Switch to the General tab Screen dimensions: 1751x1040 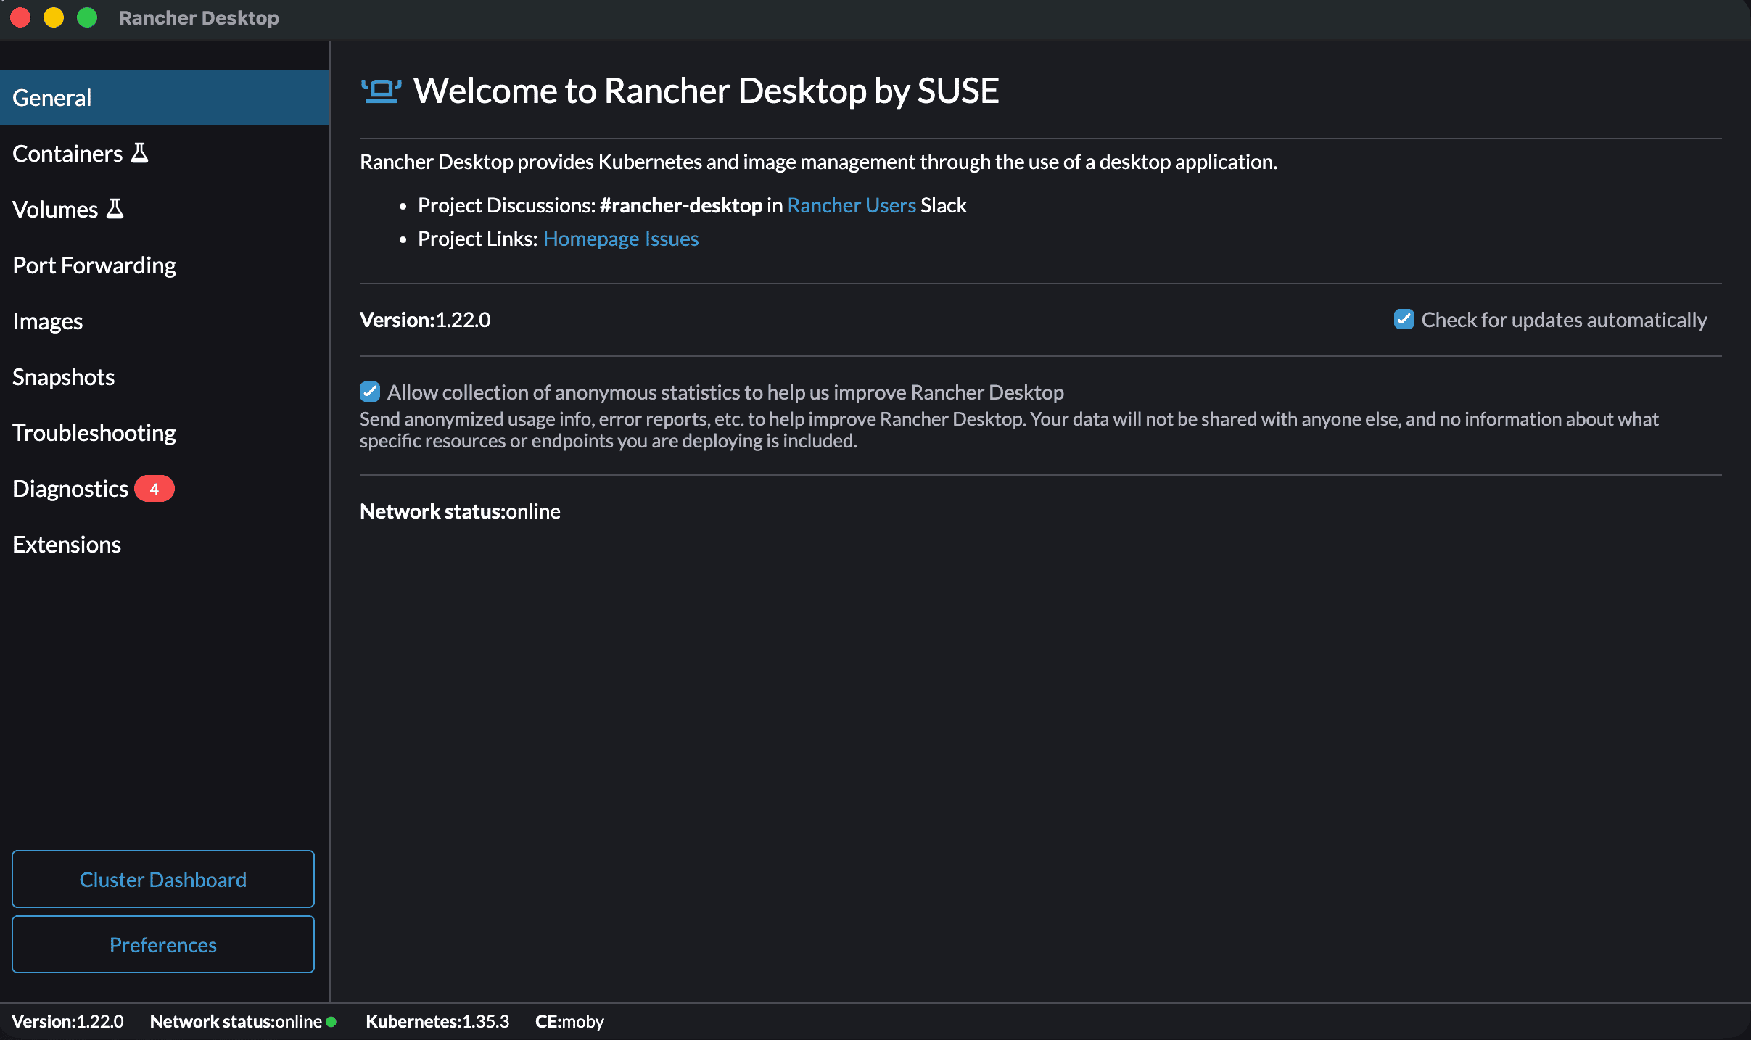[x=51, y=97]
